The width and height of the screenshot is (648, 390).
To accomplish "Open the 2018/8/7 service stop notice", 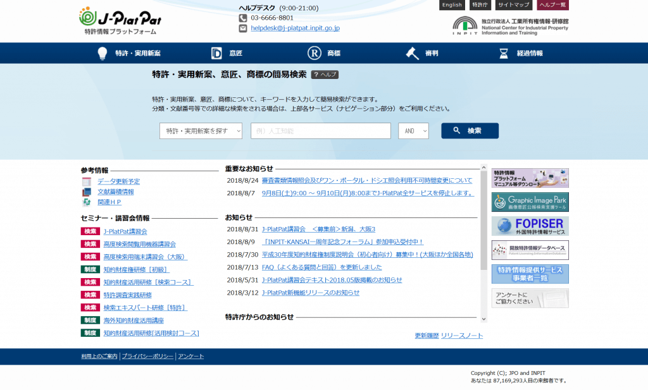I will pyautogui.click(x=368, y=193).
